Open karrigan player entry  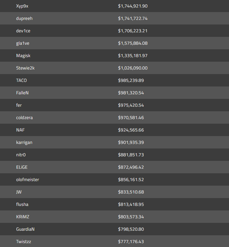click(24, 143)
